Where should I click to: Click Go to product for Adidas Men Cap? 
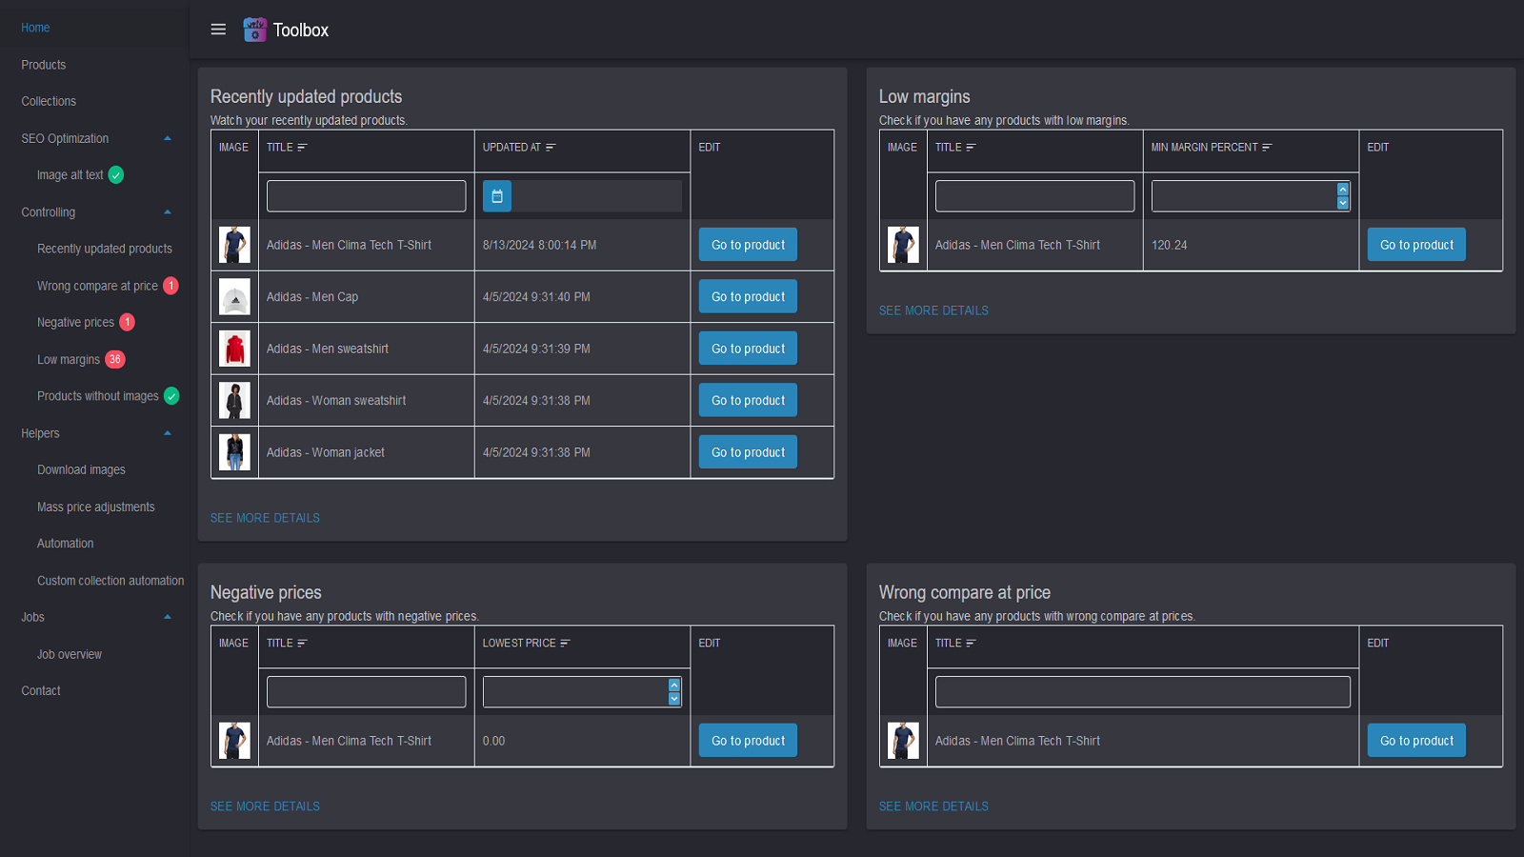pyautogui.click(x=747, y=296)
